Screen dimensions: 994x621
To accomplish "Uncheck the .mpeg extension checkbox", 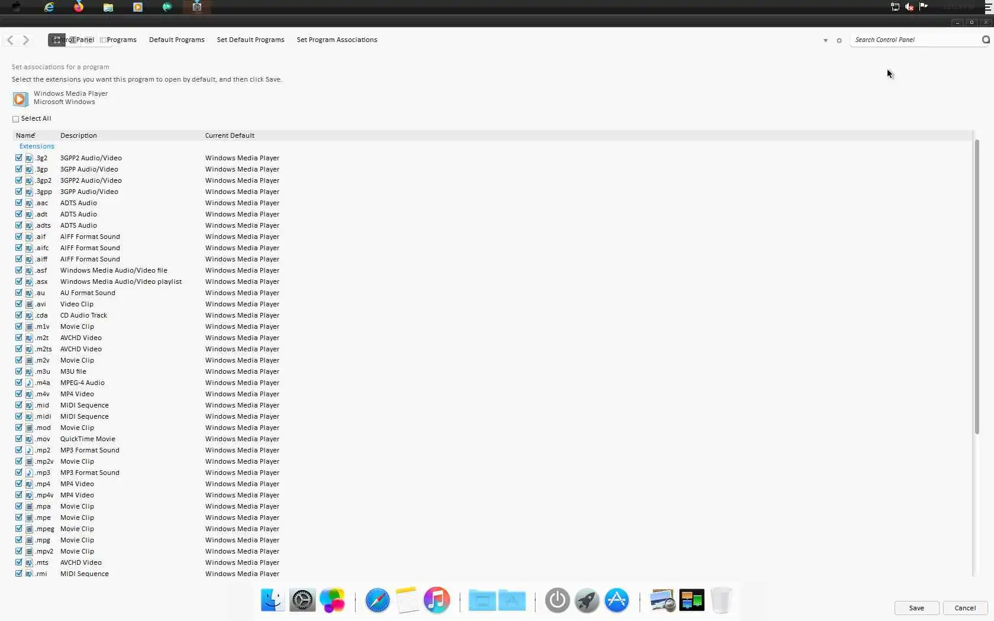I will coord(19,529).
